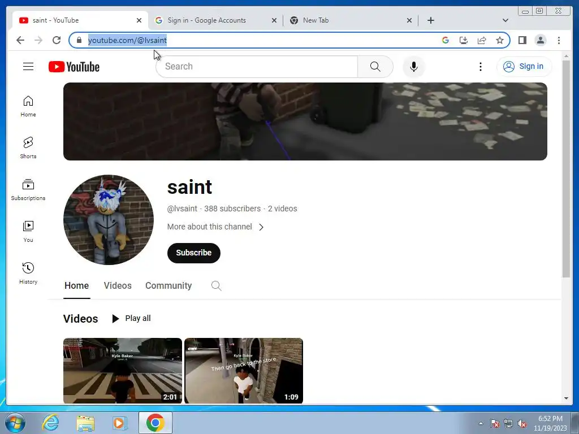579x434 pixels.
Task: Click the saint channel avatar
Action: pyautogui.click(x=109, y=220)
